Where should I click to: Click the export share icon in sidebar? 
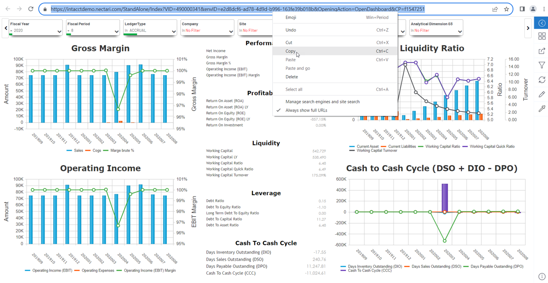[542, 51]
